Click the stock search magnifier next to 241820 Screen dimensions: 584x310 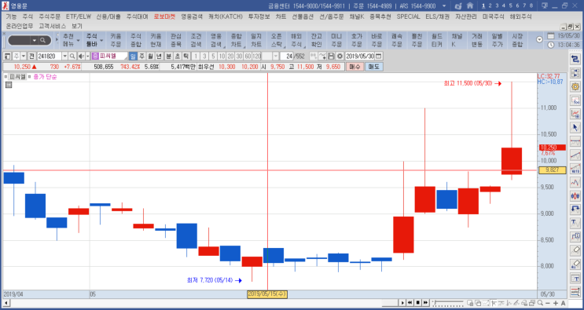pyautogui.click(x=72, y=57)
